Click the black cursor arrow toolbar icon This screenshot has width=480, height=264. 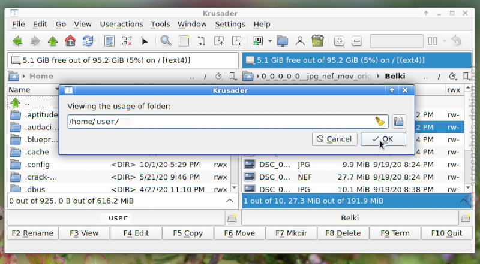tap(145, 41)
